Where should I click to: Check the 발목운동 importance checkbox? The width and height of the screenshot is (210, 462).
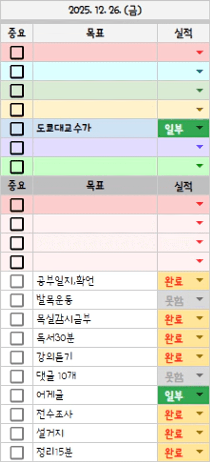tap(17, 300)
